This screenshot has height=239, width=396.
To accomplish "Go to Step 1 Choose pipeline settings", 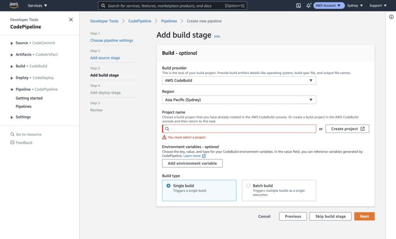I will pyautogui.click(x=112, y=41).
